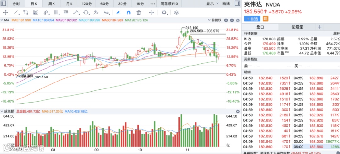Click the layers stack icon

coord(177,13)
